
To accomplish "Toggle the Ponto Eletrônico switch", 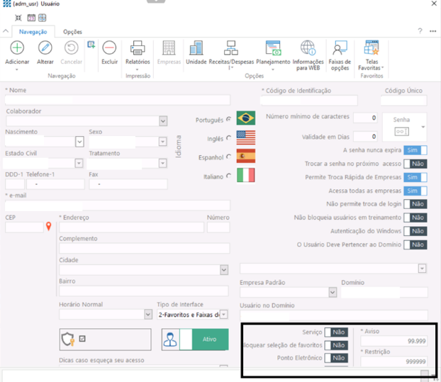I will tap(336, 358).
